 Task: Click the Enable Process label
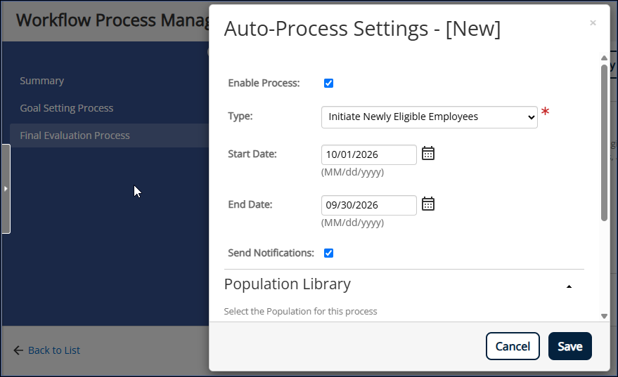(x=264, y=83)
